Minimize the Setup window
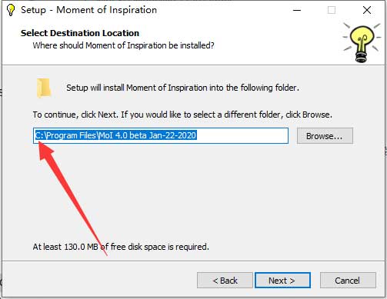 297,10
